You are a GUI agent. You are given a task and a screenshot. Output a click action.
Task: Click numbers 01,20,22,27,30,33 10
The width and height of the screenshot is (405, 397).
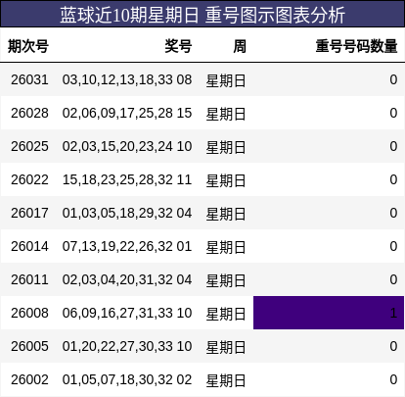click(127, 346)
